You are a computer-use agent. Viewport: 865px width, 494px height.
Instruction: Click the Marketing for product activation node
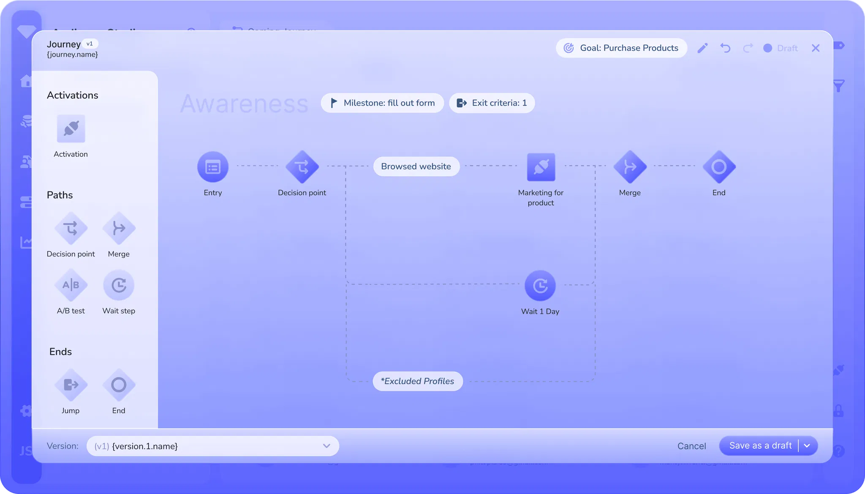pos(541,167)
